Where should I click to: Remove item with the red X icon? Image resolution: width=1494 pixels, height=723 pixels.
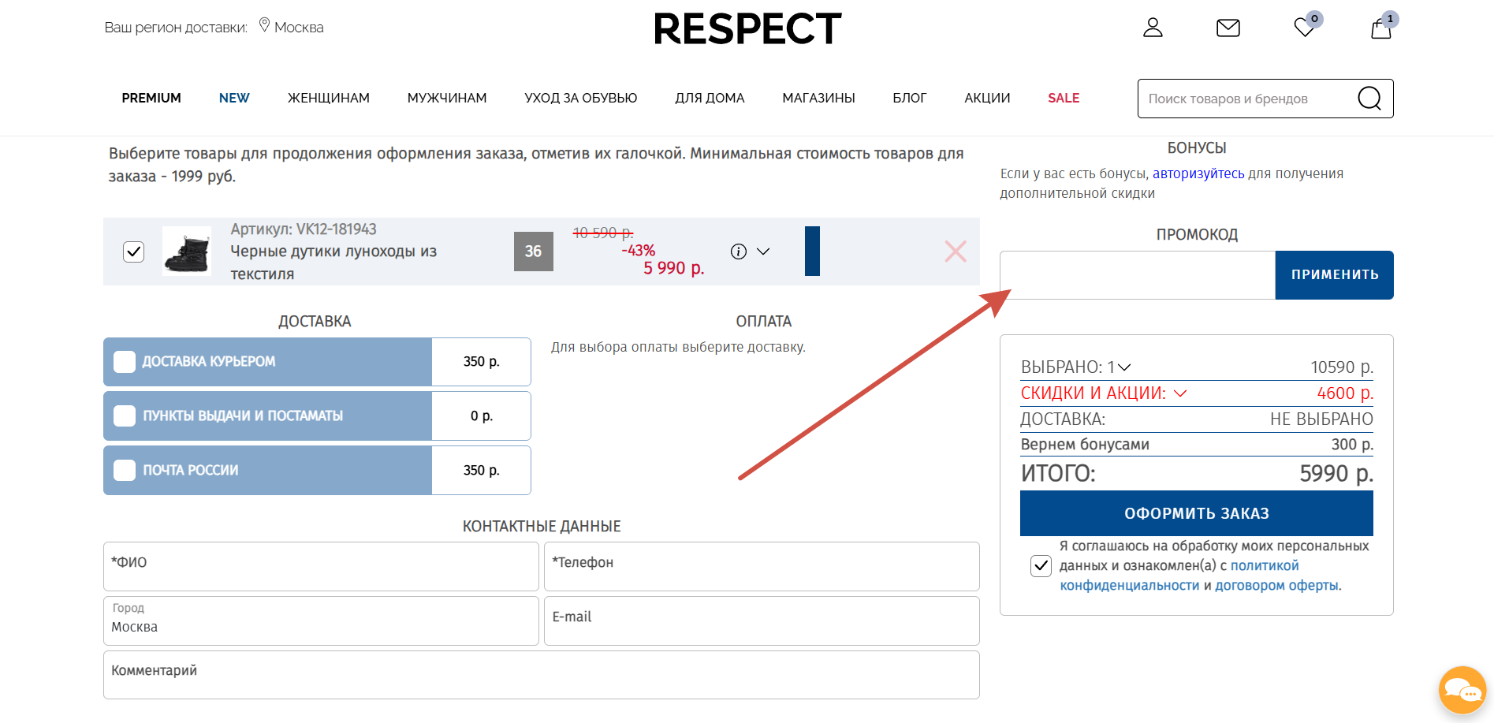[956, 252]
